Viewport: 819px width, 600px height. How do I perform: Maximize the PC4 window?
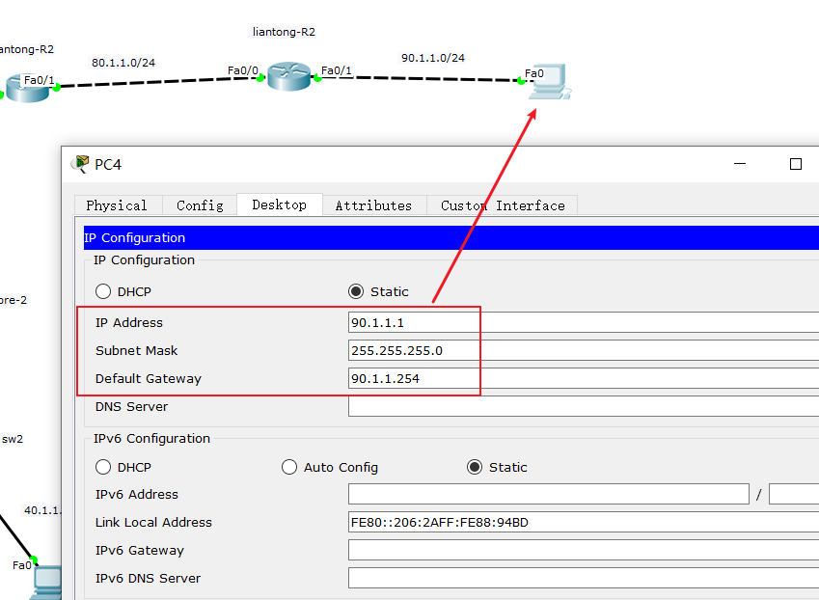796,164
